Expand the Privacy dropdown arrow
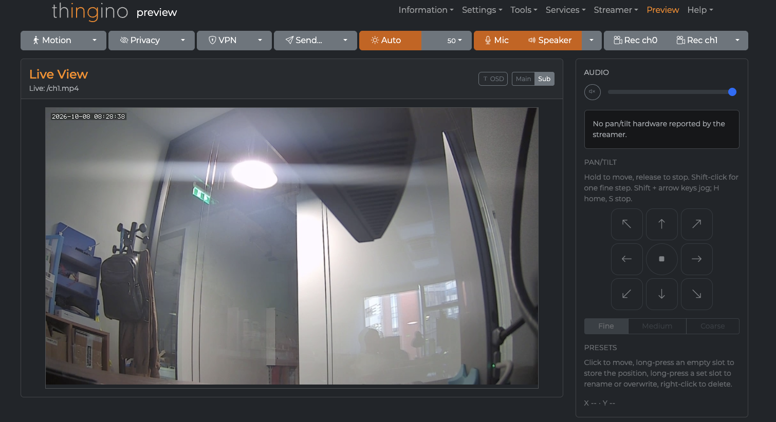This screenshot has height=422, width=776. 183,41
